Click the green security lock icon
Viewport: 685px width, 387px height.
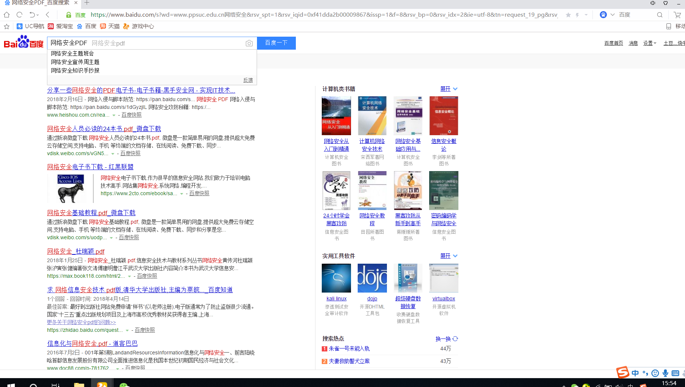[x=68, y=15]
